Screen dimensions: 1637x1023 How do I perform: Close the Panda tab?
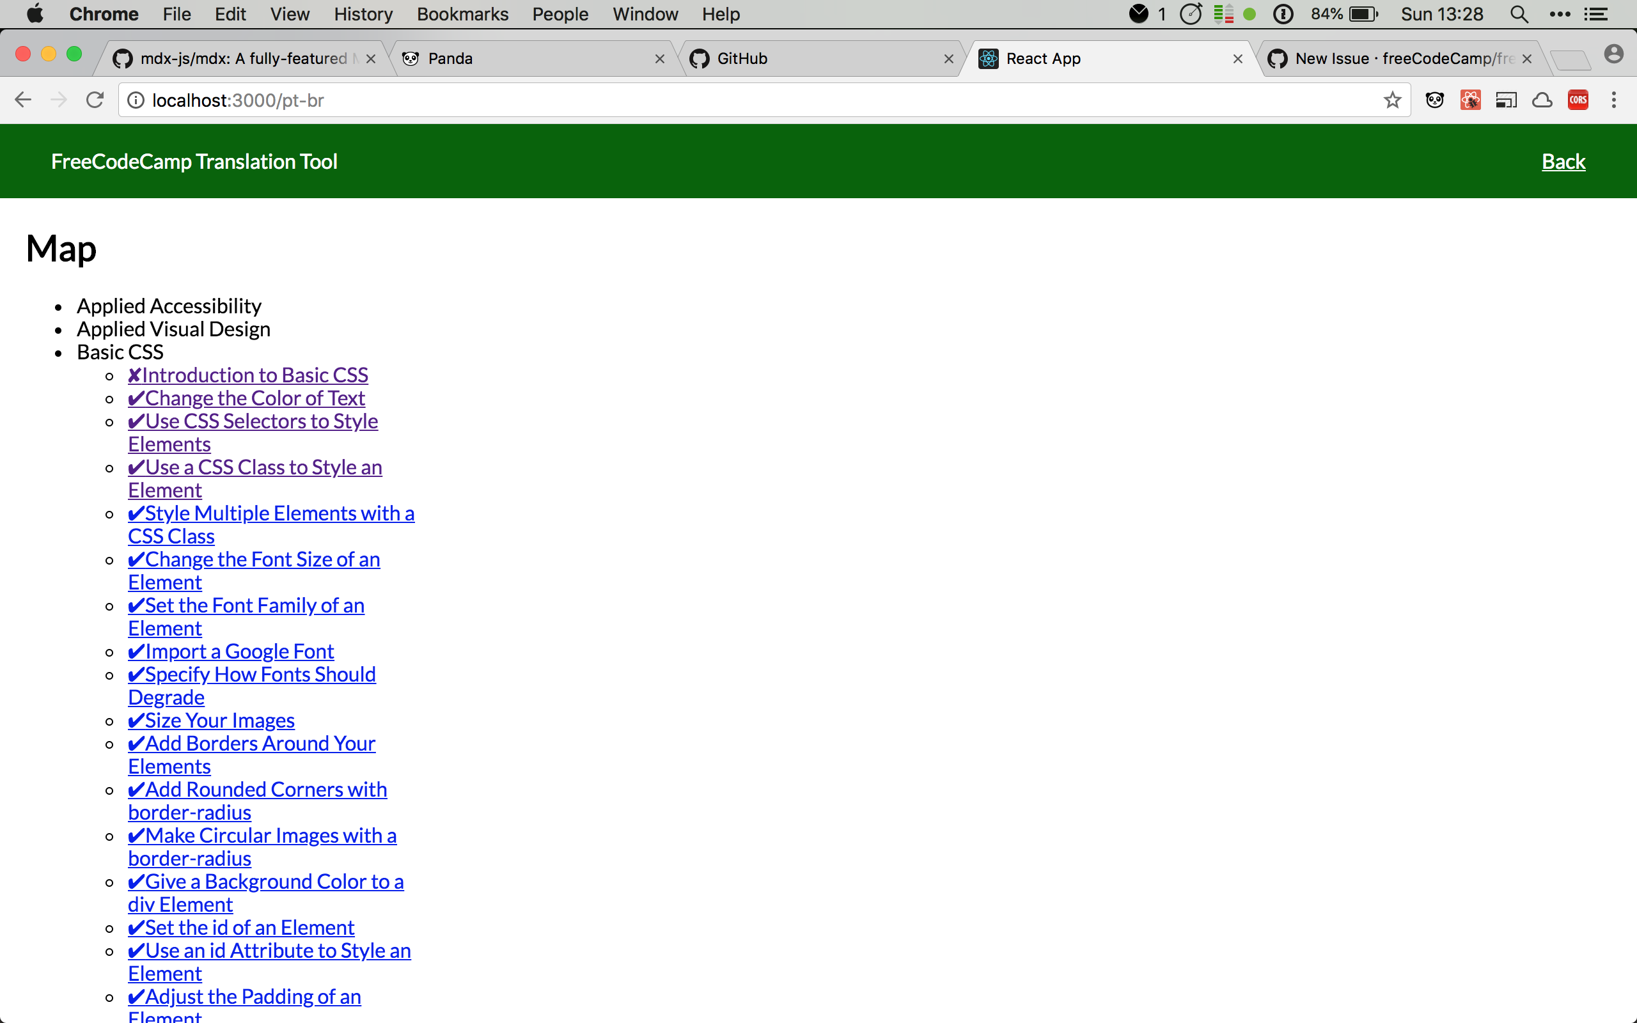tap(660, 59)
